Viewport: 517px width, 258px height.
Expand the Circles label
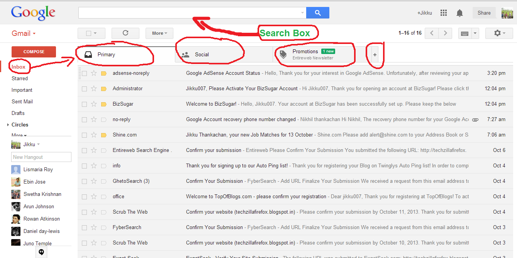(x=8, y=125)
